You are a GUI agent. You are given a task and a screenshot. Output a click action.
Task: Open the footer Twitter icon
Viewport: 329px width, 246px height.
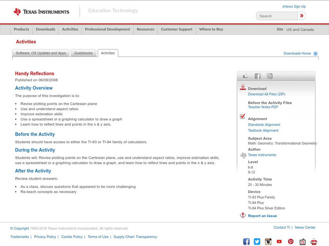(x=257, y=241)
